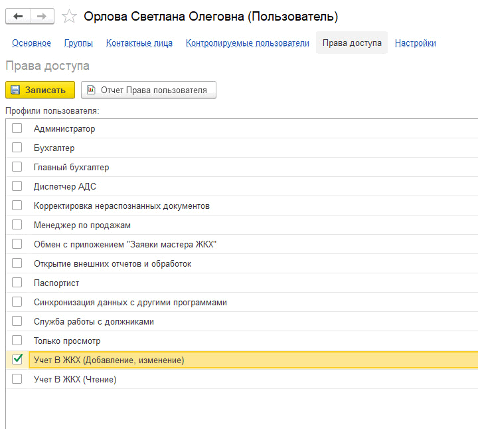Open Контролируемые пользователи link

click(x=248, y=43)
